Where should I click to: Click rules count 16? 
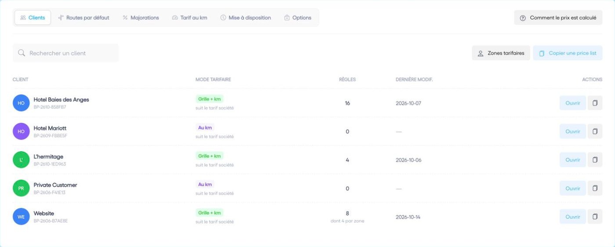(x=347, y=103)
